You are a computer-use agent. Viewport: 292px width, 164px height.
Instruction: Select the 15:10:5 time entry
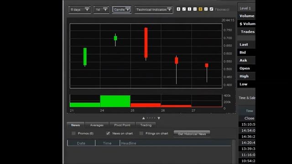[x=247, y=124]
